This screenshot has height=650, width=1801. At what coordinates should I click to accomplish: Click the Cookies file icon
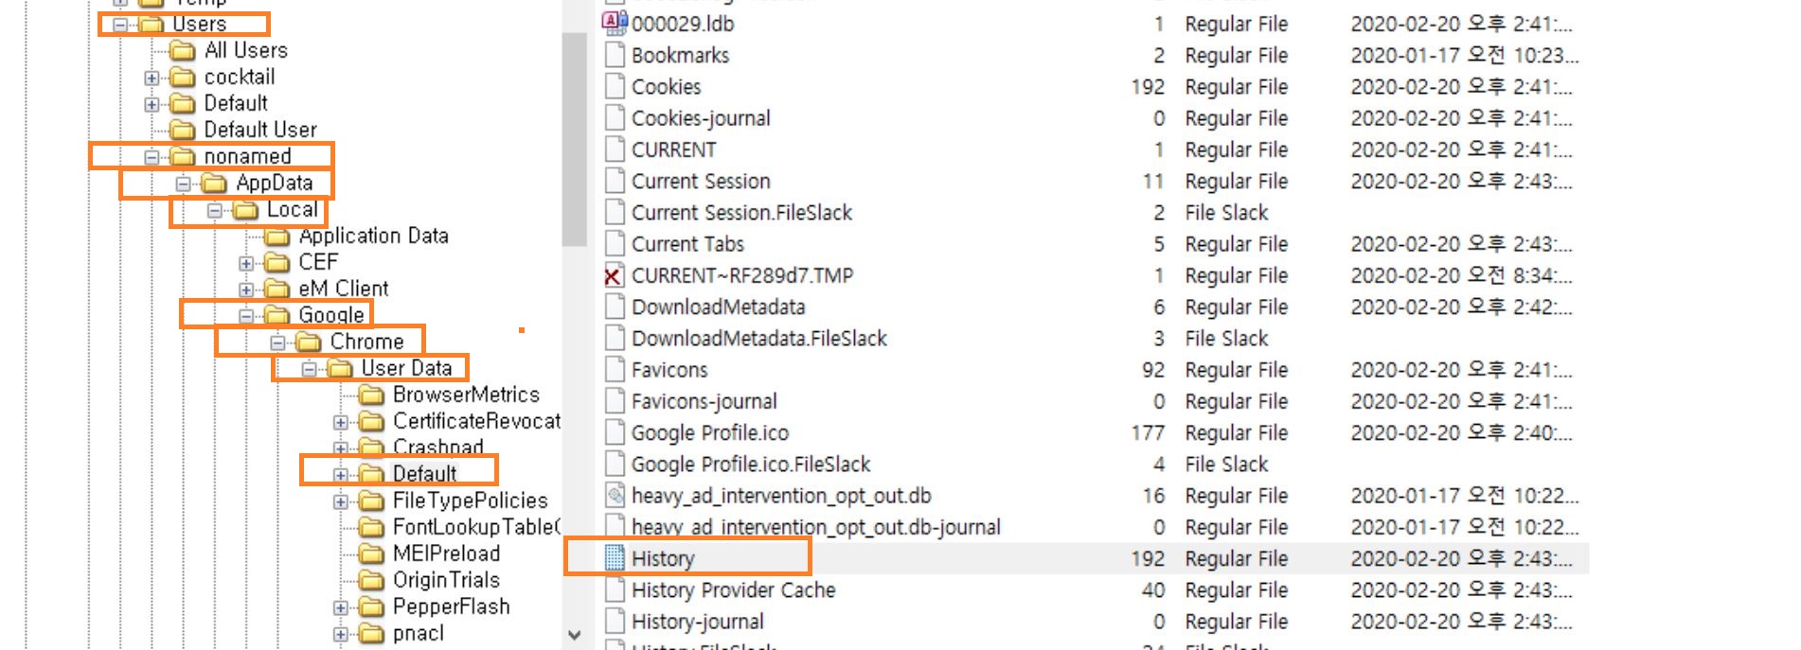(615, 87)
